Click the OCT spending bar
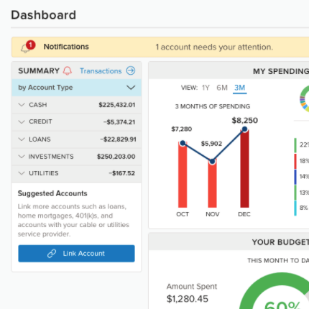 183,175
